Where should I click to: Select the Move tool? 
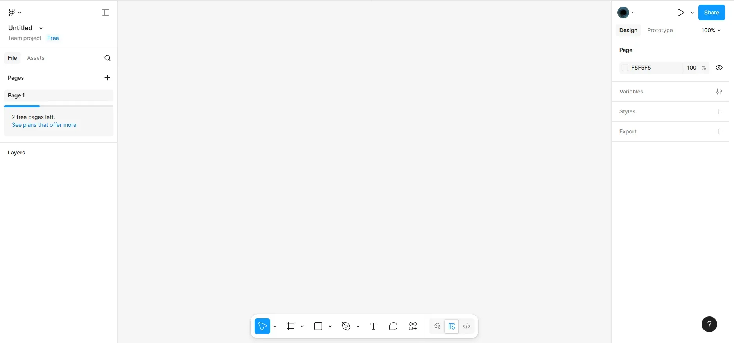click(x=262, y=326)
